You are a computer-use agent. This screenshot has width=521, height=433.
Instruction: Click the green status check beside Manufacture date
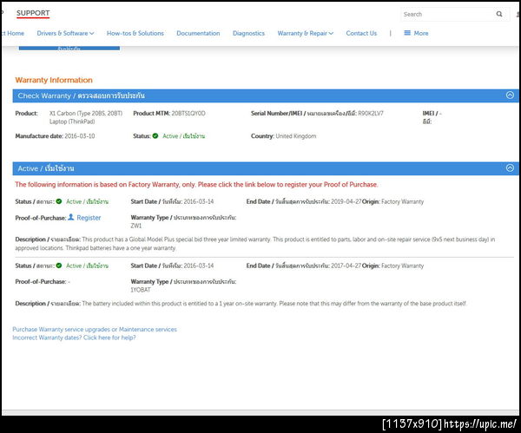pos(155,136)
